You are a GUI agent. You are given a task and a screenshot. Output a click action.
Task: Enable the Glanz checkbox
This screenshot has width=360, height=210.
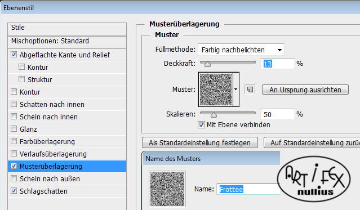[x=14, y=129]
